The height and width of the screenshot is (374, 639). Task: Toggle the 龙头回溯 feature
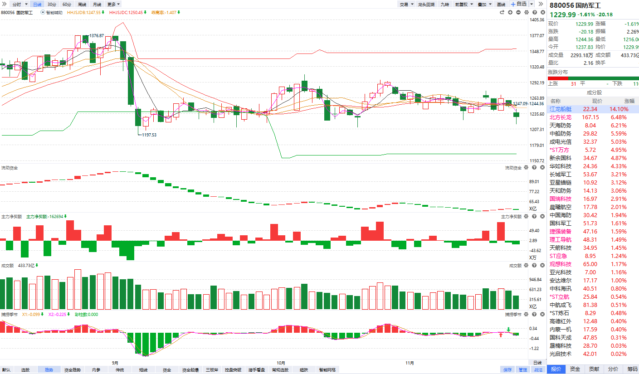tap(426, 4)
